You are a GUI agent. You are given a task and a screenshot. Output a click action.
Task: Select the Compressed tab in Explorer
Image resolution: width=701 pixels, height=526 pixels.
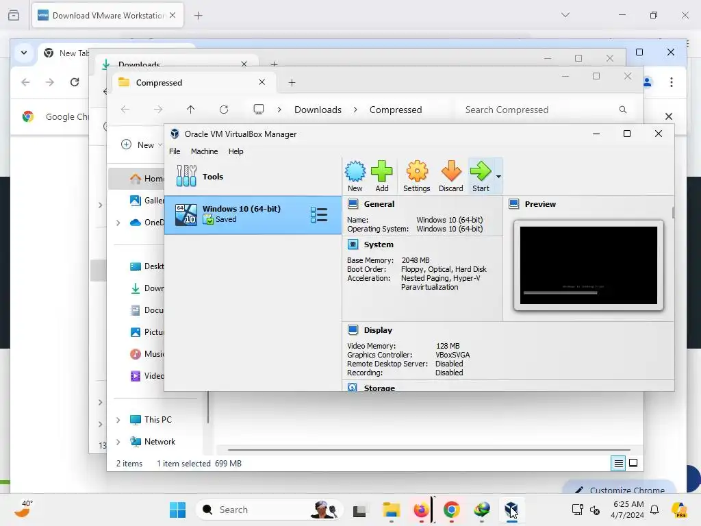click(192, 83)
